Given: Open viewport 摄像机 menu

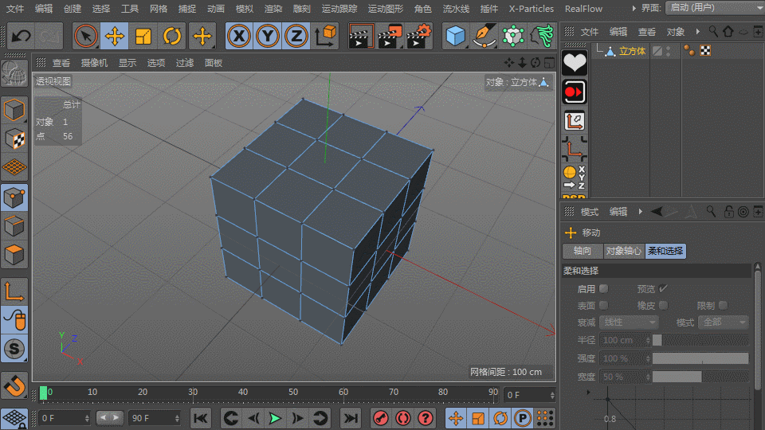Looking at the screenshot, I should tap(94, 63).
